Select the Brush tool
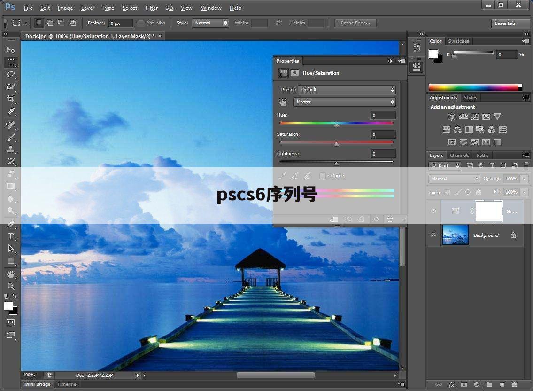 tap(11, 137)
